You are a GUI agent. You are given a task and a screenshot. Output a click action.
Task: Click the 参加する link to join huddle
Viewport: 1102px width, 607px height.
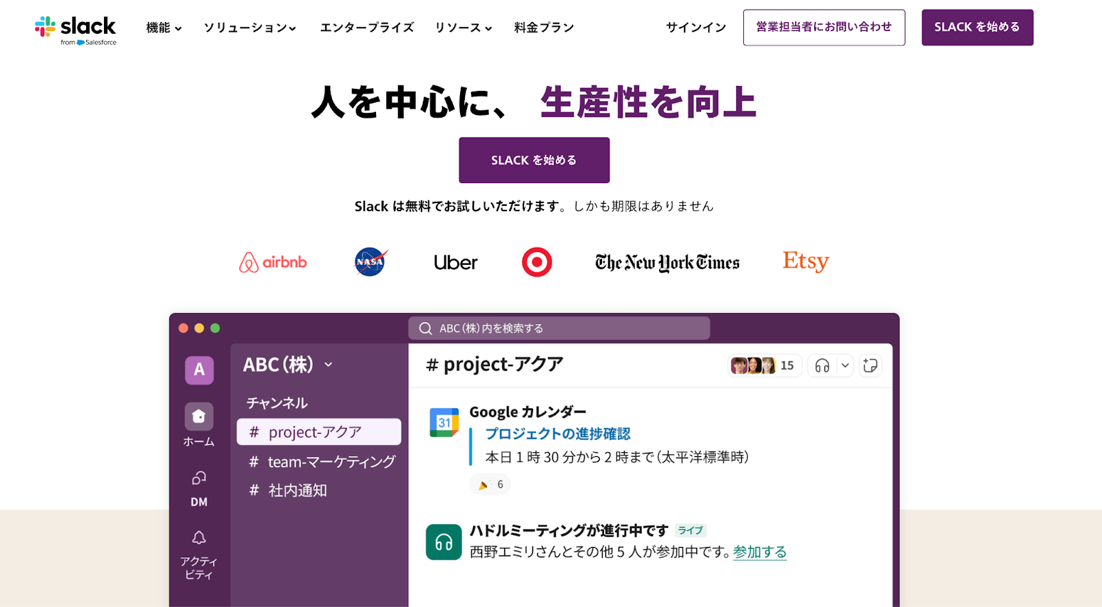pyautogui.click(x=759, y=552)
